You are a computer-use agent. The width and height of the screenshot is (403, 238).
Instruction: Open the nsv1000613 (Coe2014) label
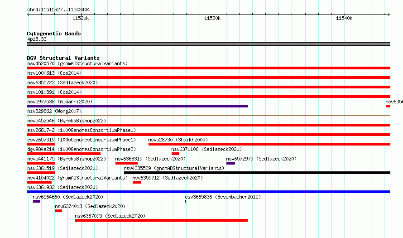pyautogui.click(x=54, y=73)
